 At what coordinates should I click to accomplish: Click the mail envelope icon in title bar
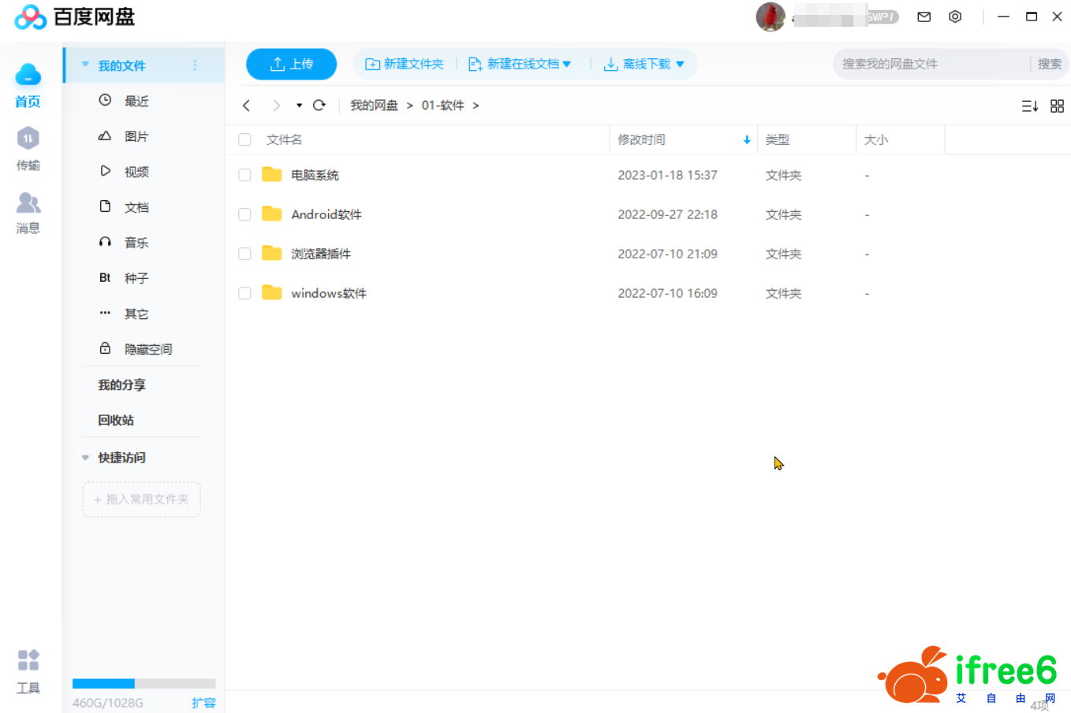pyautogui.click(x=924, y=17)
